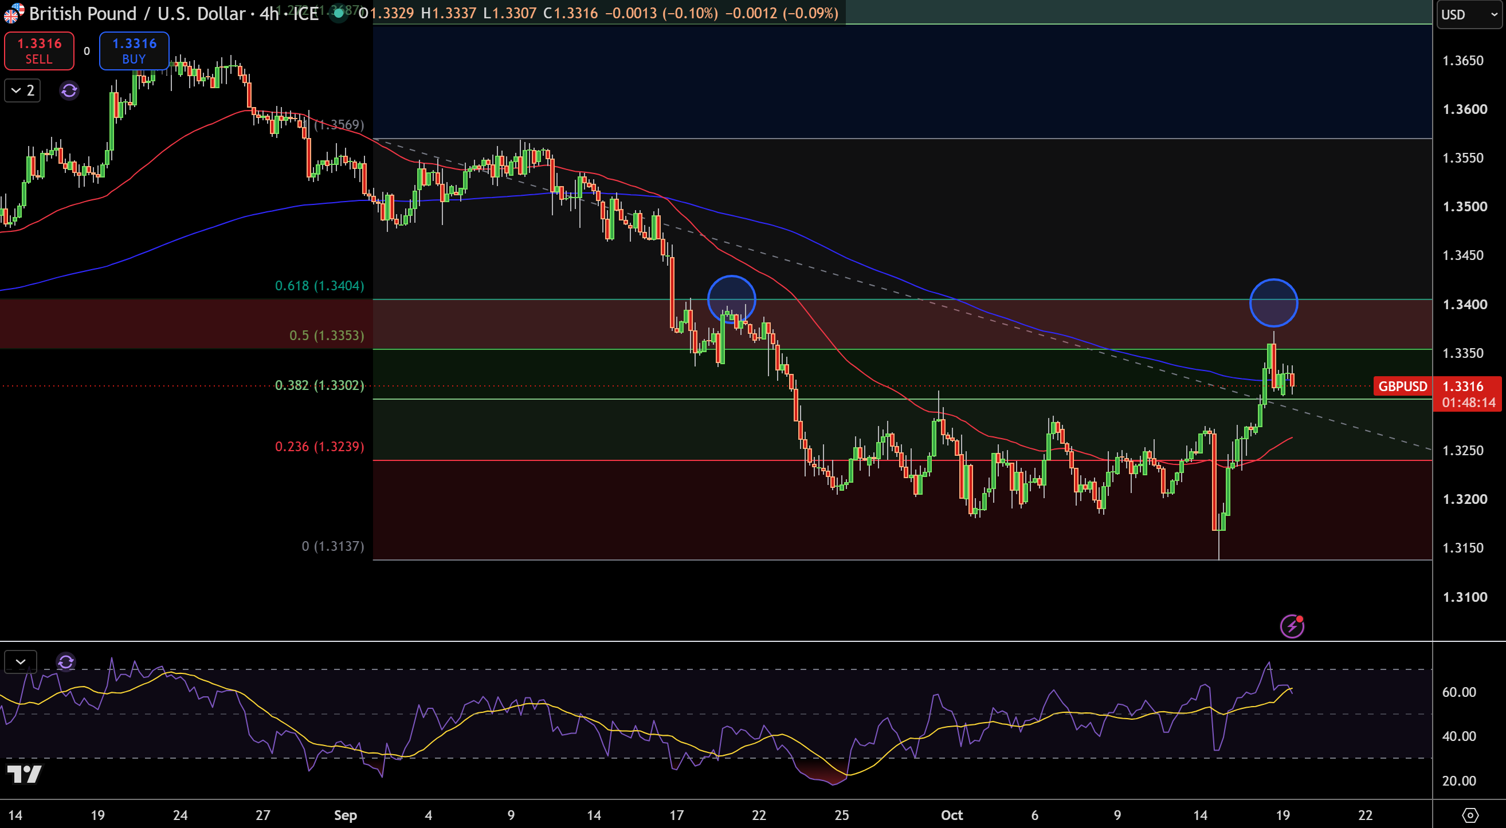Click the red SELL 1.3316 button
Image resolution: width=1506 pixels, height=828 pixels.
pos(39,51)
